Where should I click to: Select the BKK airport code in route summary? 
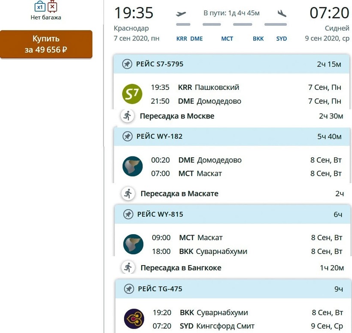(258, 39)
